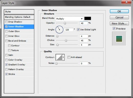133x98 pixels.
Task: Expand the Contour preset dropdown arrow
Action: (63, 57)
